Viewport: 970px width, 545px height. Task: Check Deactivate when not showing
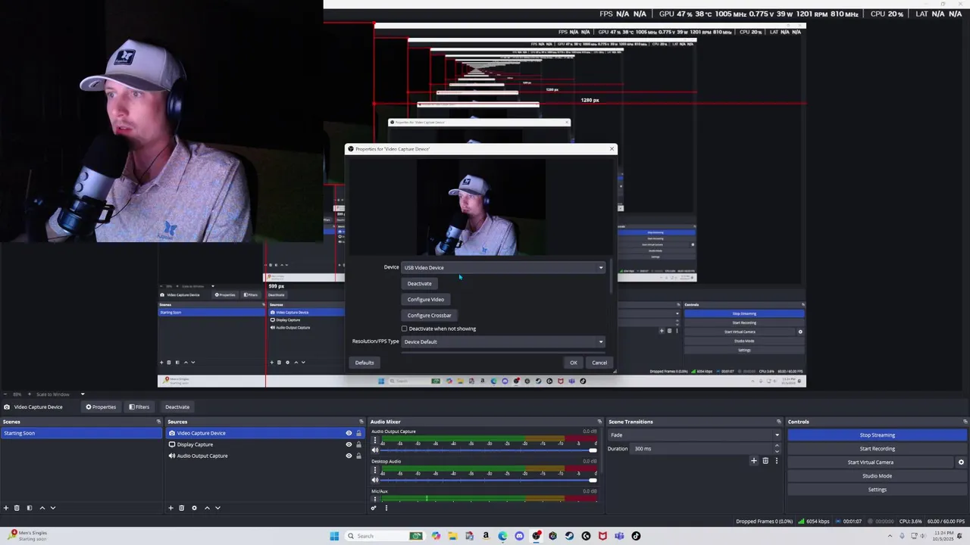405,329
